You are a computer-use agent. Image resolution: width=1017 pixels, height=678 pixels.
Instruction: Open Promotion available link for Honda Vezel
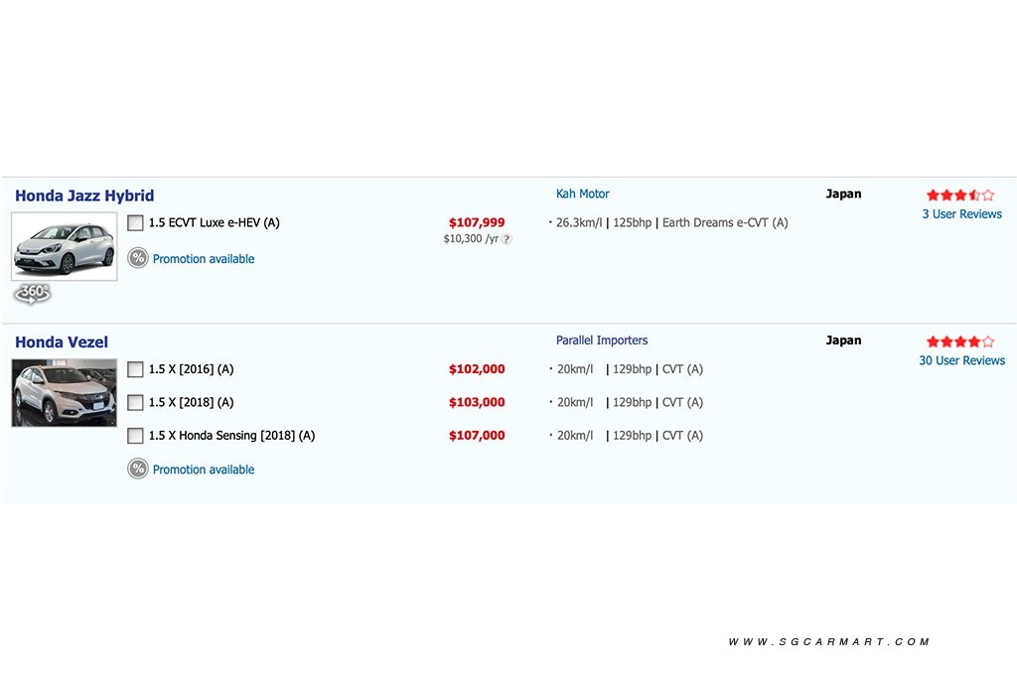coord(204,470)
